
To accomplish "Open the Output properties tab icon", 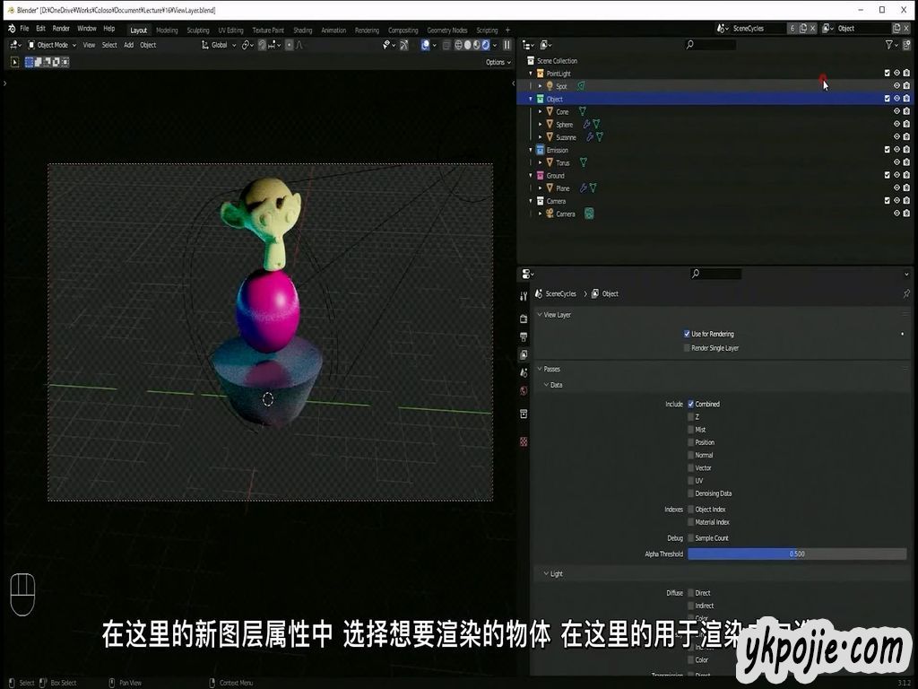I will [524, 336].
